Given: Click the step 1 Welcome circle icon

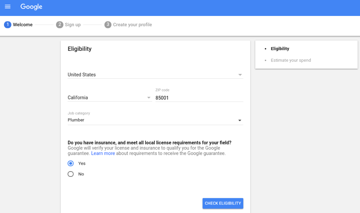Looking at the screenshot, I should coord(8,24).
